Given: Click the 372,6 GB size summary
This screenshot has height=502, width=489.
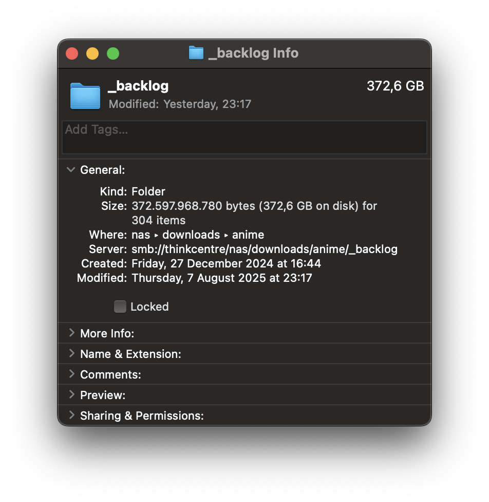Looking at the screenshot, I should 396,86.
